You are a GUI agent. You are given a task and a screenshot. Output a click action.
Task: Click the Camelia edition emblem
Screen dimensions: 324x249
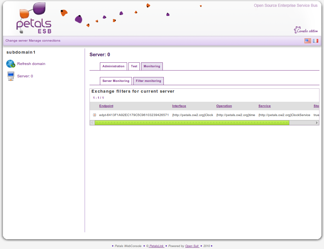[306, 30]
